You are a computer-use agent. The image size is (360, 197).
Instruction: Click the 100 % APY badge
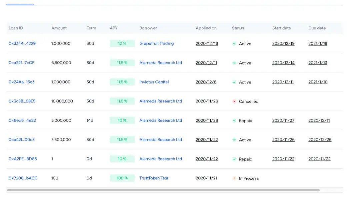pos(122,178)
